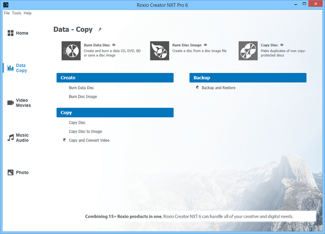Screen dimensions: 325x234
Task: Launch Copy Disc to Image link
Action: coord(85,131)
